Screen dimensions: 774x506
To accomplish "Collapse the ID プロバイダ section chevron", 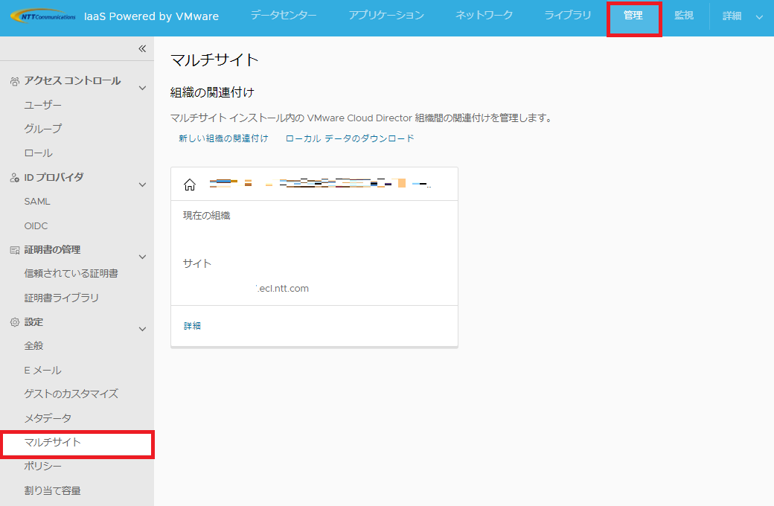I will pos(143,185).
